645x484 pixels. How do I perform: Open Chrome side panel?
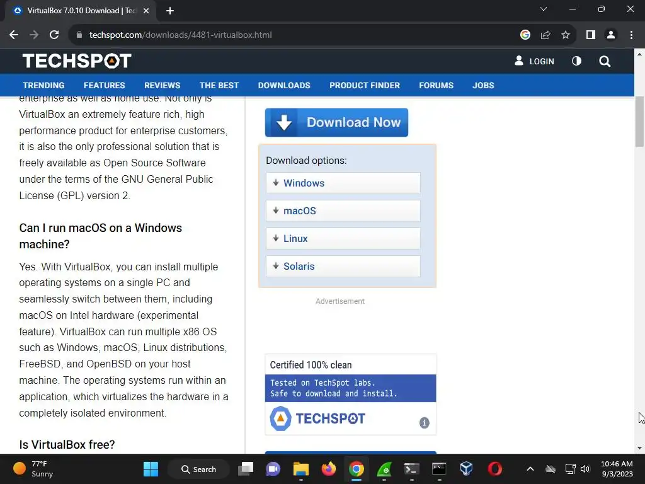[x=591, y=35]
